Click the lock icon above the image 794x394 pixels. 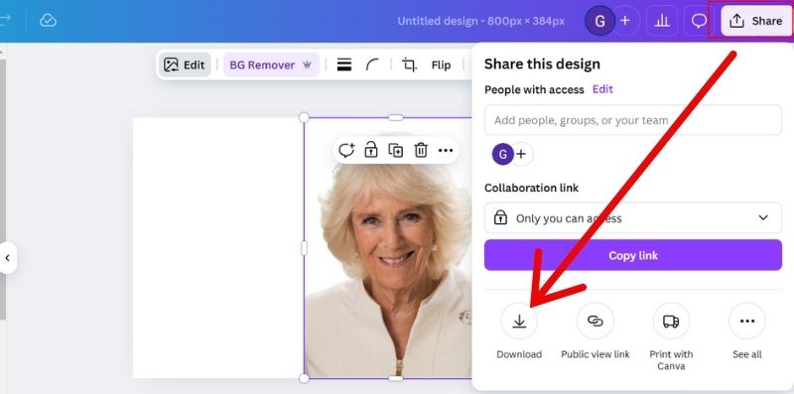371,151
